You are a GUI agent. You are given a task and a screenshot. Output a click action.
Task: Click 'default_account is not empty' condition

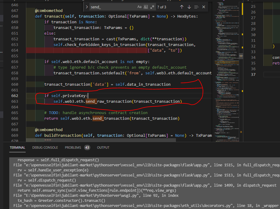point(116,62)
